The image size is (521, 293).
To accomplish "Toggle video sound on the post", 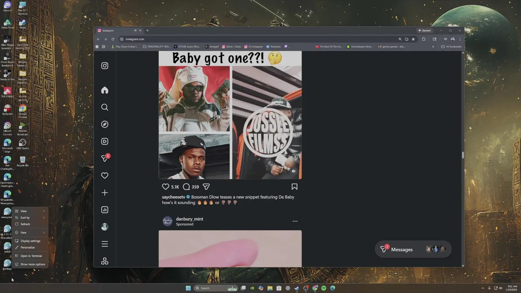I will coord(294,171).
